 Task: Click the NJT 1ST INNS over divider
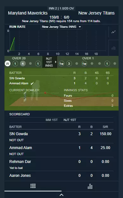point(50,62)
